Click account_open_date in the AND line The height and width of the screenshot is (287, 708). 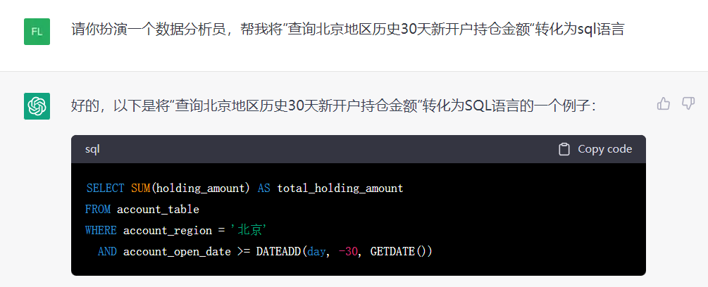[x=177, y=252]
